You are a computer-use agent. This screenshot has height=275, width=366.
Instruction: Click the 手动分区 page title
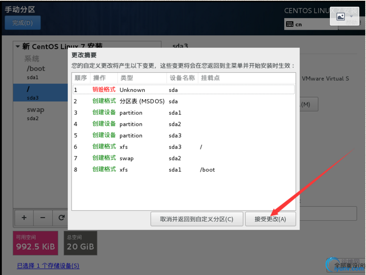20,9
